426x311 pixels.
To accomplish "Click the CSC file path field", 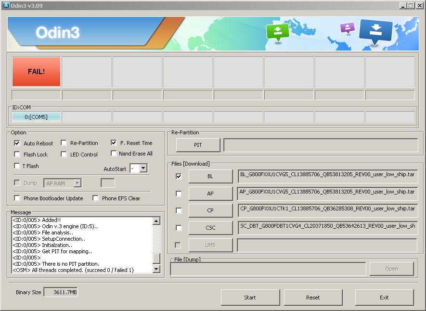I will coord(327,228).
